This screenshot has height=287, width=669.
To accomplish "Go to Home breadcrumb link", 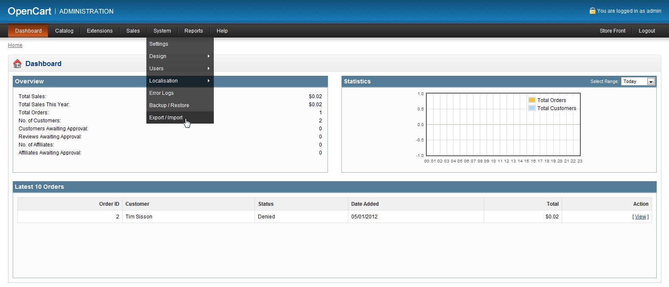I will click(x=15, y=45).
